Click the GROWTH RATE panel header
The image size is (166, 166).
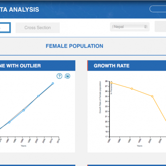(126, 66)
